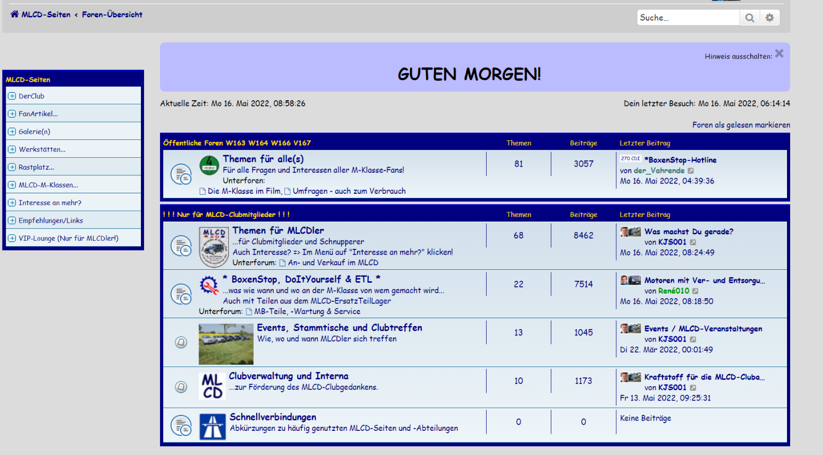Image resolution: width=823 pixels, height=455 pixels.
Task: Click the green icon for Themen für alle(s)
Action: click(x=209, y=165)
